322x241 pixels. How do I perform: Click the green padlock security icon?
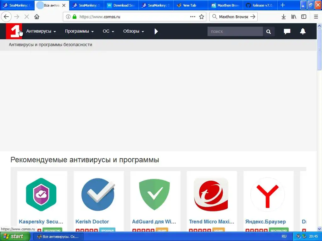coord(75,17)
